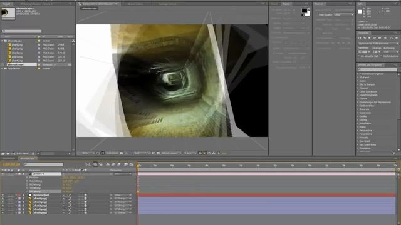Image resolution: width=401 pixels, height=225 pixels.
Task: Expand the Color Correction effects category
Action: (x=358, y=92)
